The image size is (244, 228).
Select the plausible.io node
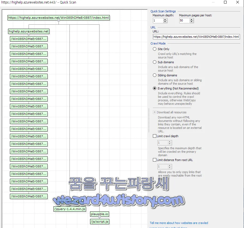[99, 214]
